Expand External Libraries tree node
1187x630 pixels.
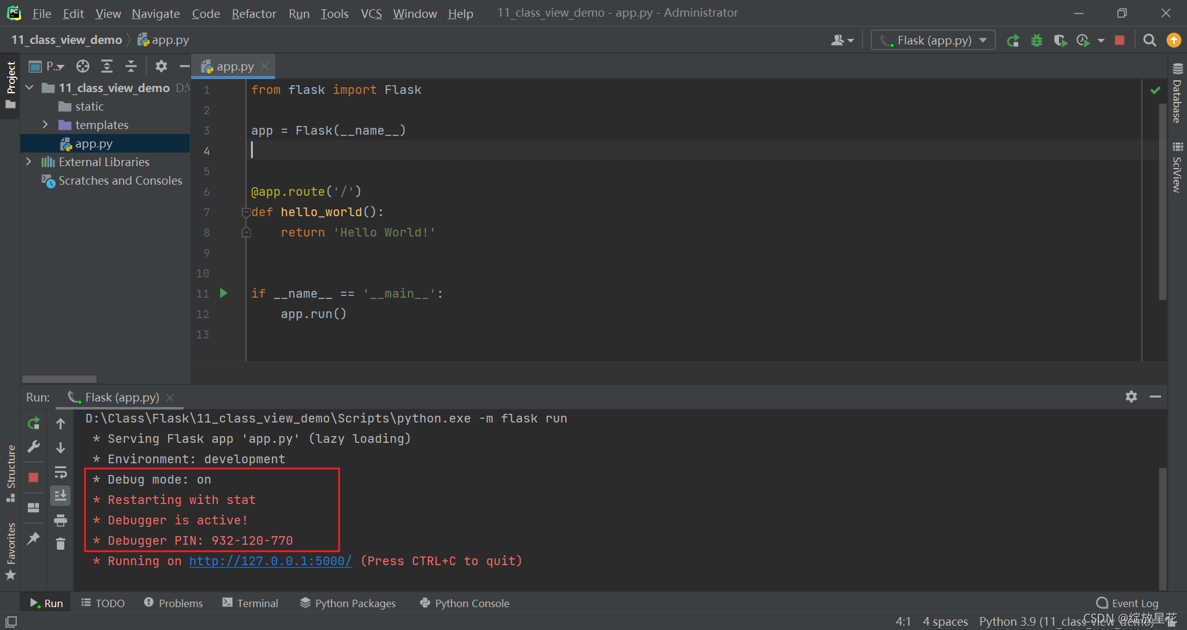28,162
